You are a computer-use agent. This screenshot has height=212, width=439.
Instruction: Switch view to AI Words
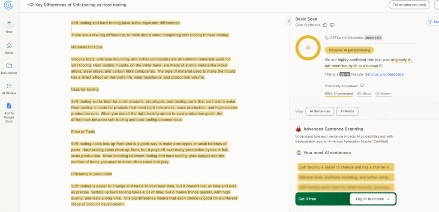coord(347,111)
